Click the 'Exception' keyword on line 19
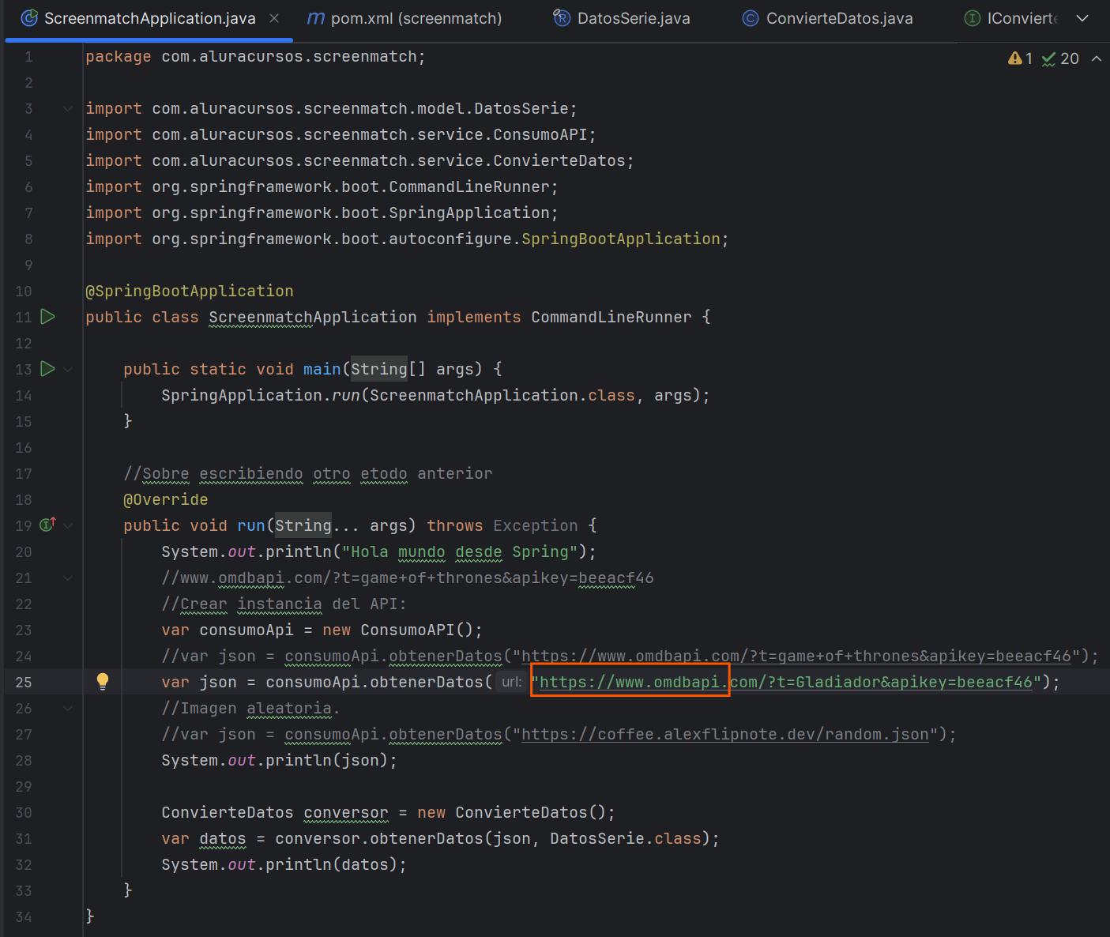1110x937 pixels. (536, 525)
